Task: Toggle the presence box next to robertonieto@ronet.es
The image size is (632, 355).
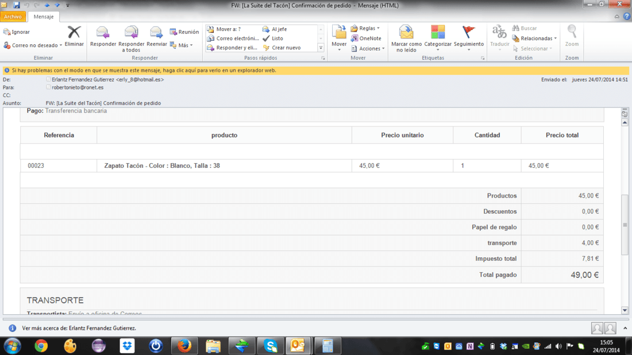Action: pos(48,87)
